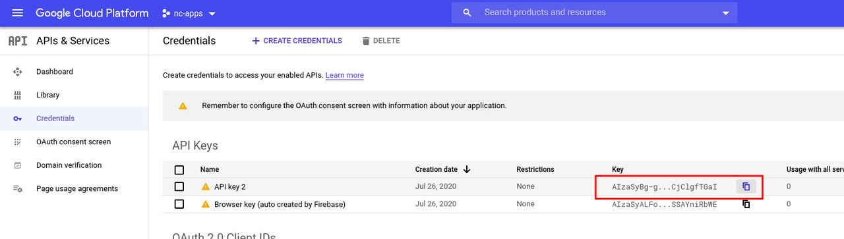Click the Google Cloud Platform logo text

[92, 13]
